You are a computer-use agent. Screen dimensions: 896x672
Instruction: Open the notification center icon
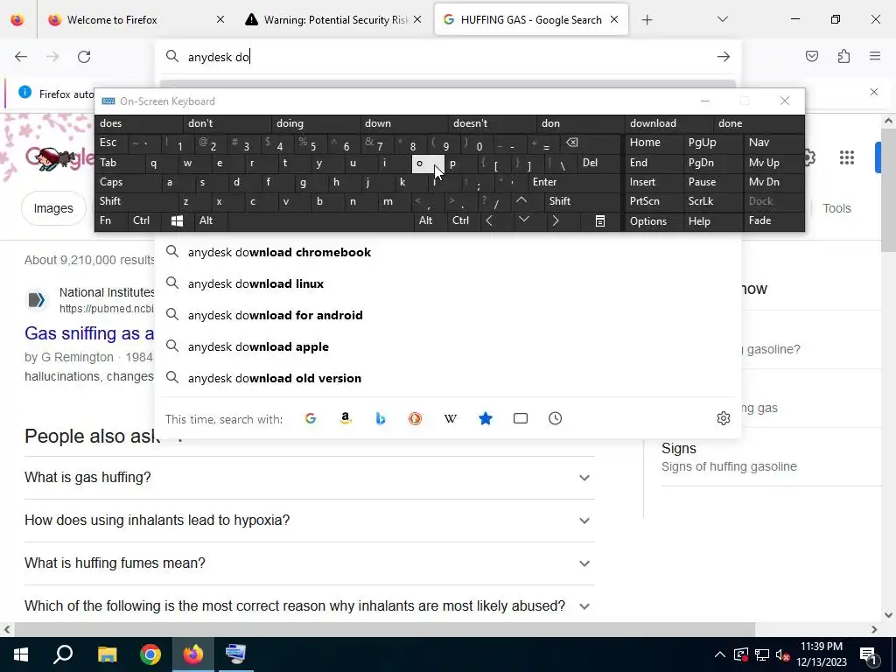pyautogui.click(x=869, y=654)
